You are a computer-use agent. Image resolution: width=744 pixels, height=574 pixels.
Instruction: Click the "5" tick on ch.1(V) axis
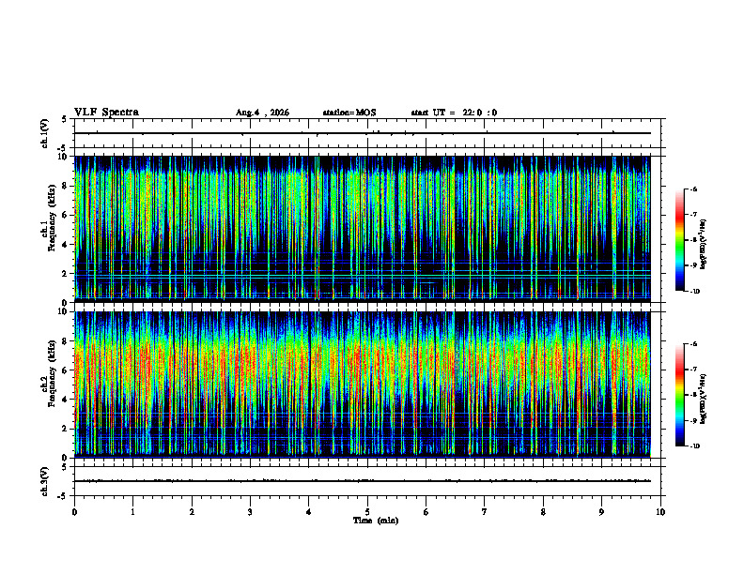pyautogui.click(x=64, y=119)
